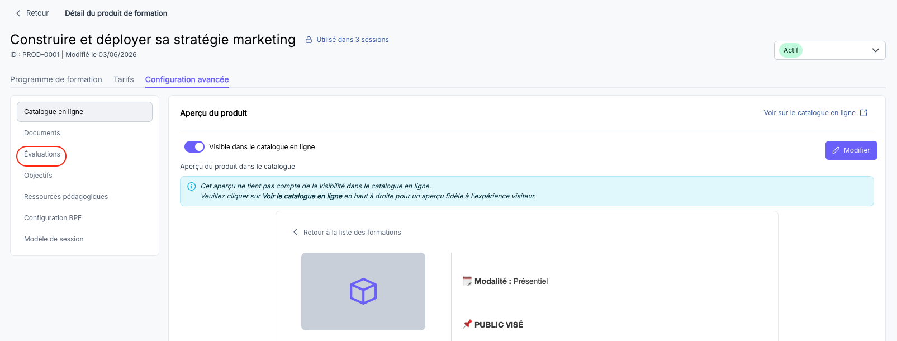Open the Actif status dropdown
Viewport: 897px width, 341px height.
(x=829, y=50)
